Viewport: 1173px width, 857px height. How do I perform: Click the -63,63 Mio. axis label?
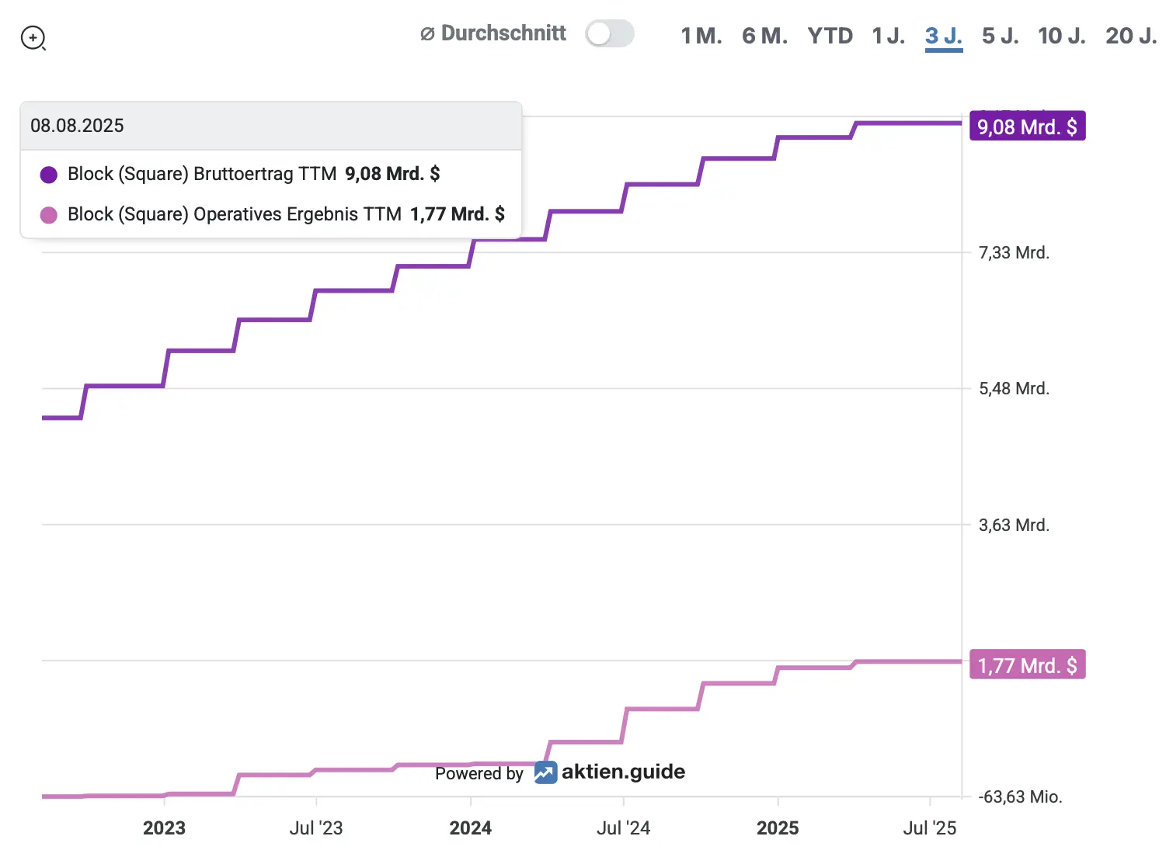(1020, 797)
